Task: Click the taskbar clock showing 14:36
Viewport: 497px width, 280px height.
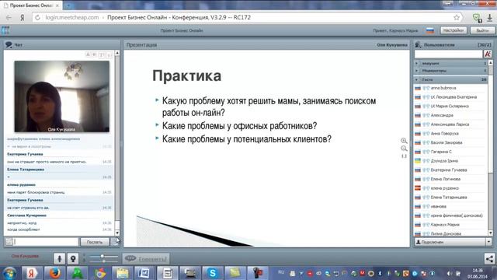Action: tap(478, 273)
